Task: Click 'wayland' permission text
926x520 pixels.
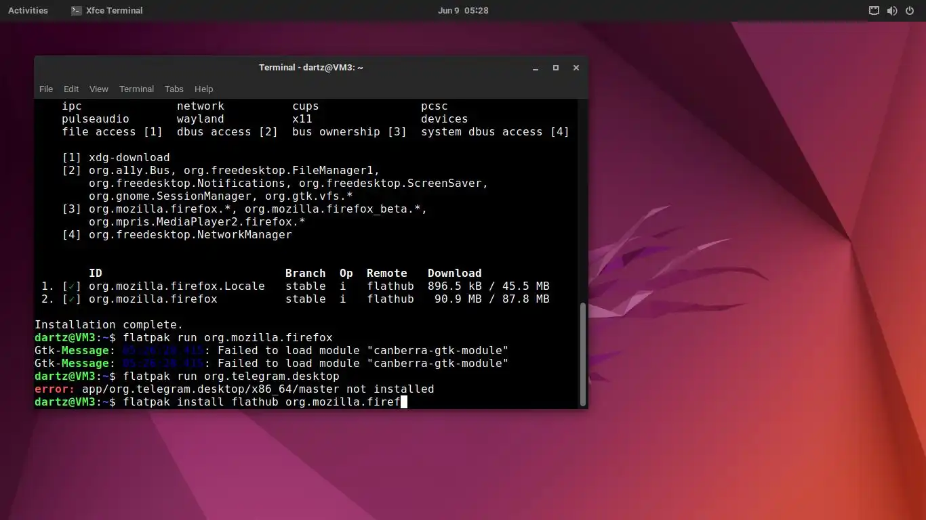Action: point(201,119)
